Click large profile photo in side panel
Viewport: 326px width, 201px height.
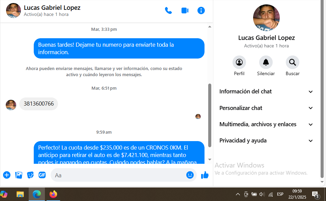pos(266,18)
